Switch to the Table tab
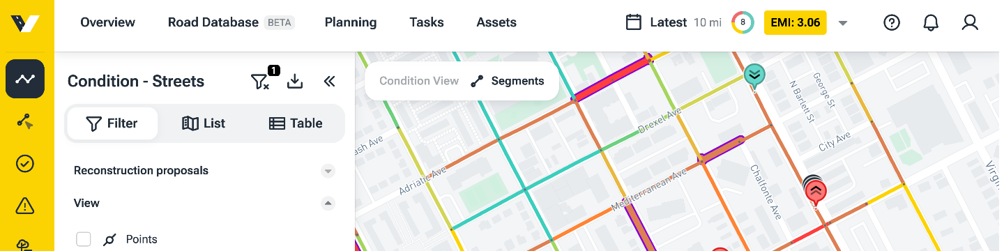 tap(296, 123)
